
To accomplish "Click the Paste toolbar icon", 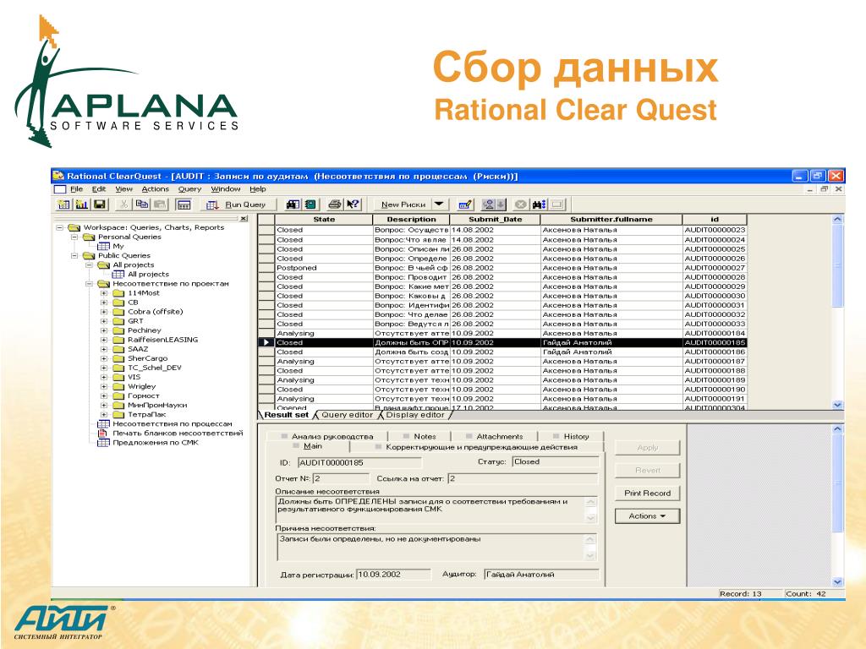I will tap(160, 205).
